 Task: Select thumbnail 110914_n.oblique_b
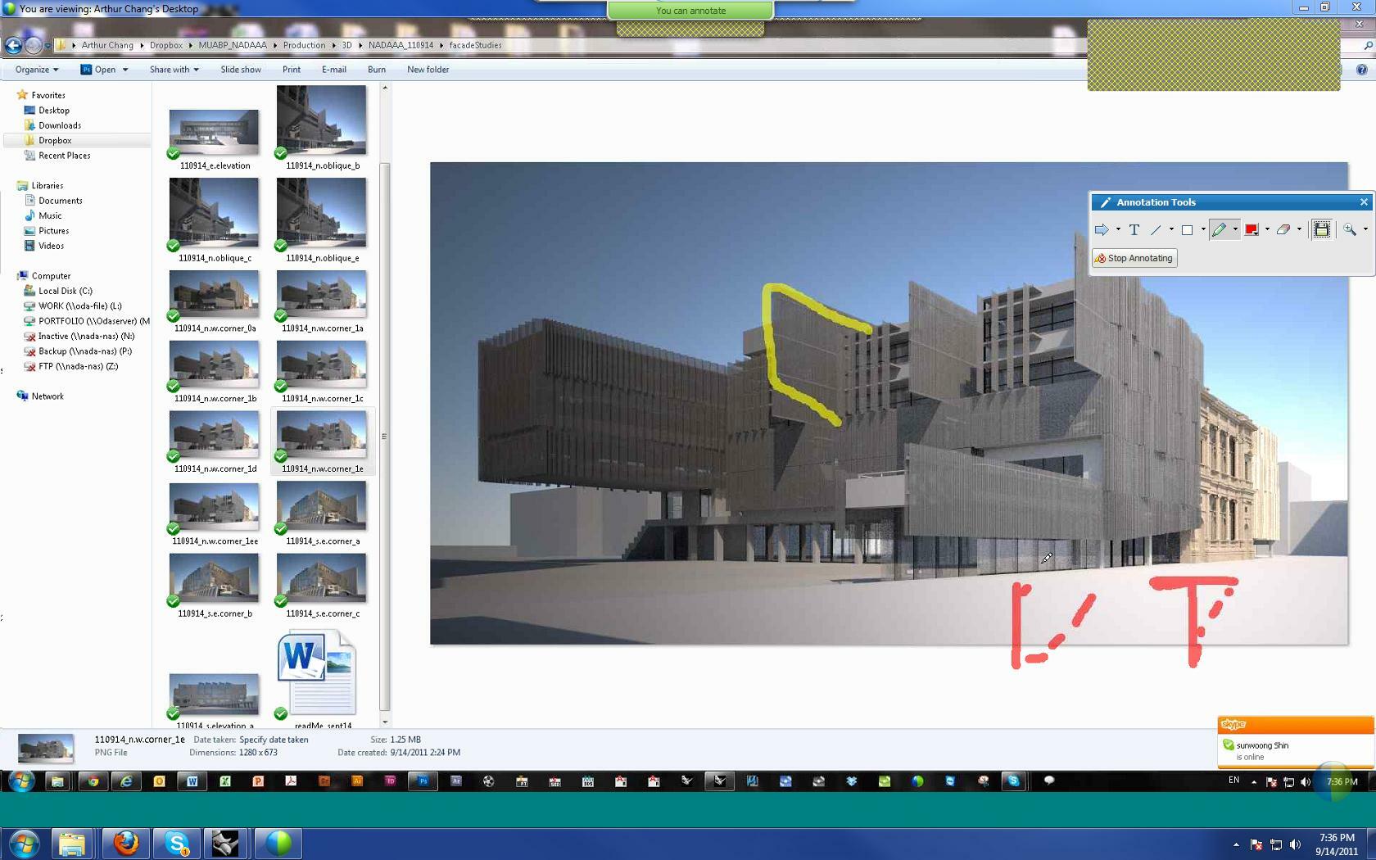(322, 128)
